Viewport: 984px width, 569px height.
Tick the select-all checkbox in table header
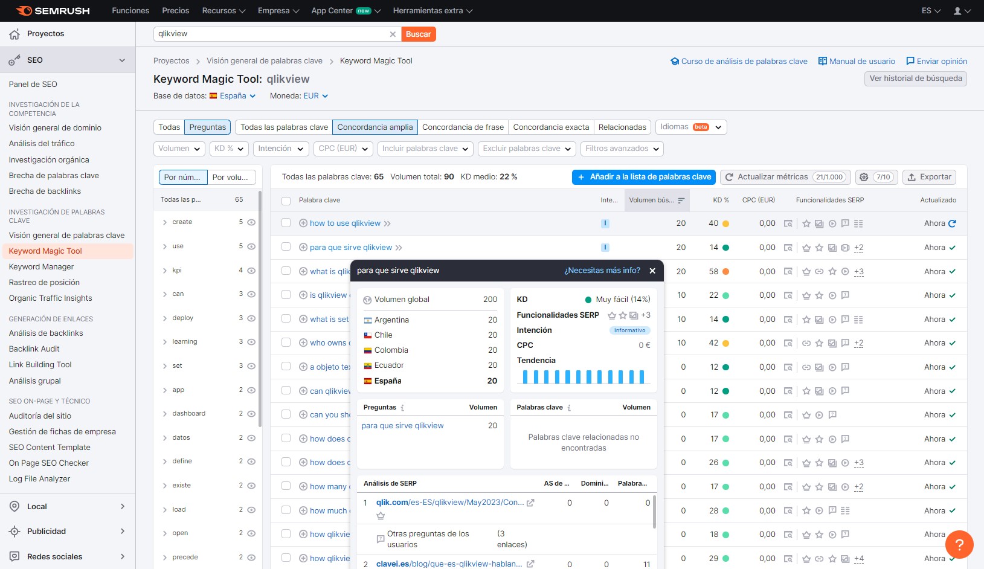[286, 201]
